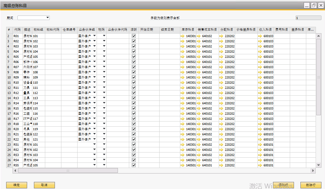Open revenue account 600103 arrow in row R22

click(260, 140)
